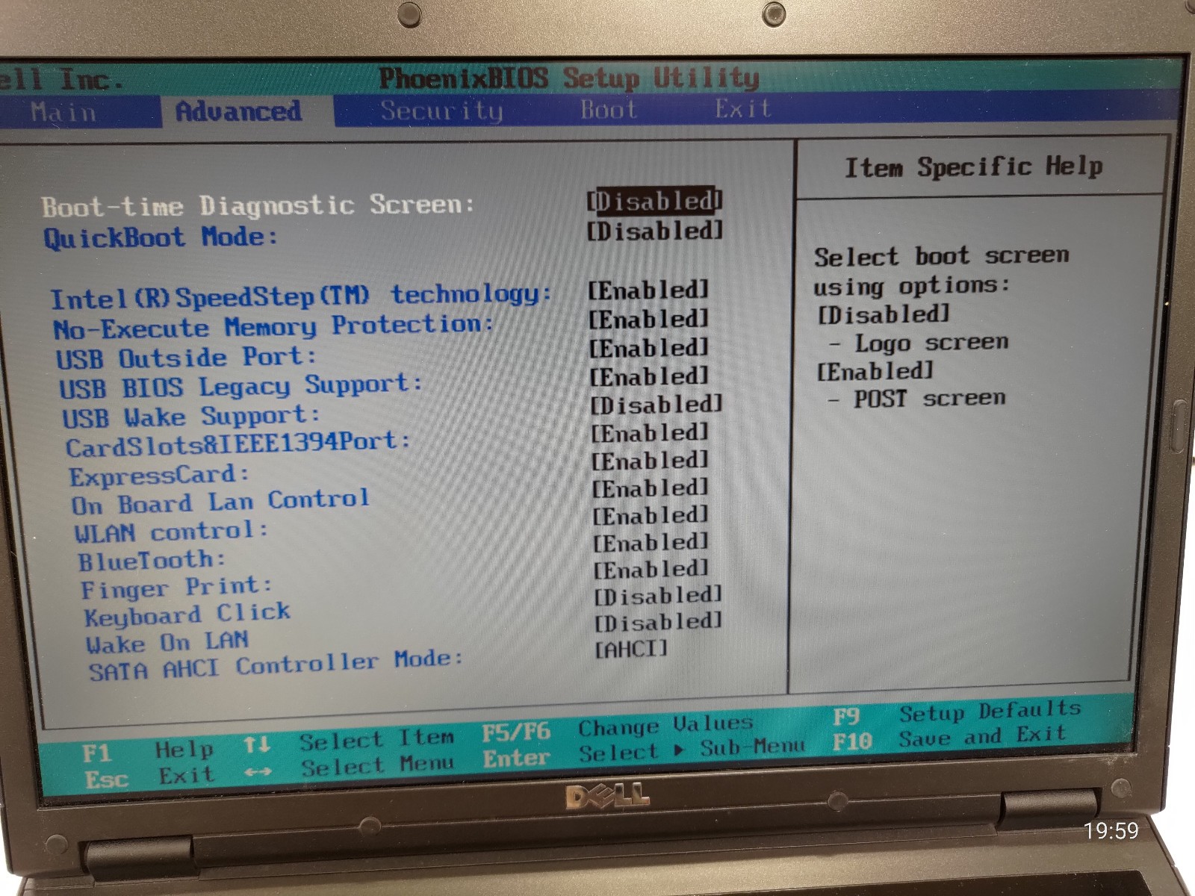Image resolution: width=1195 pixels, height=896 pixels.
Task: Click the 19:59 timestamp overlay
Action: [x=1111, y=830]
